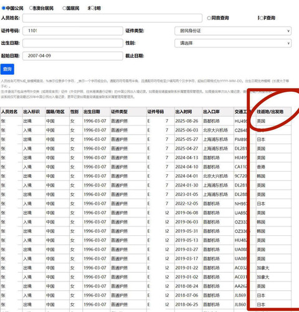Select the 2025-04-27 date cell
Screen dimensions: 299x312
point(187,149)
